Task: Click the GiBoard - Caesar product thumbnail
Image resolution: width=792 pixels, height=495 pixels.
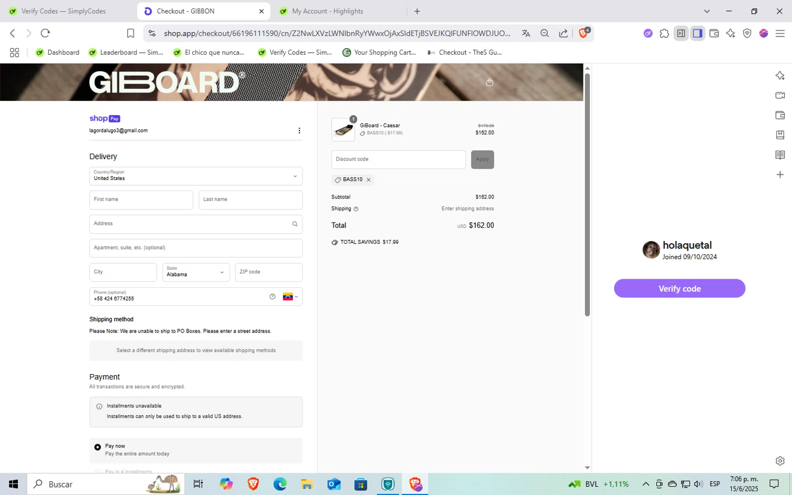Action: (x=343, y=130)
